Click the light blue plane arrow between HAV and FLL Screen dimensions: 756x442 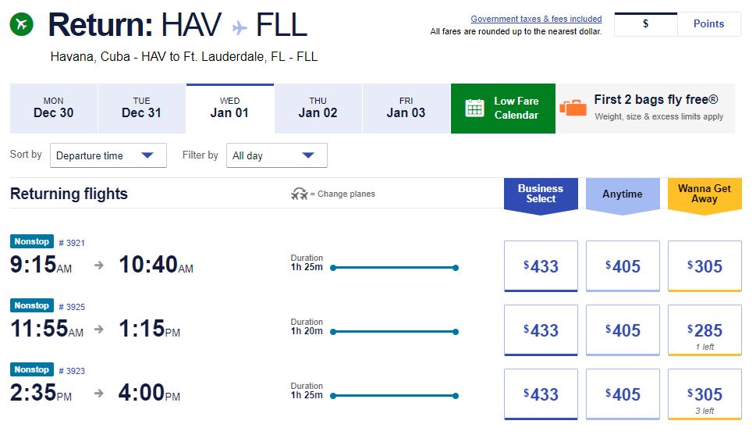pyautogui.click(x=240, y=27)
